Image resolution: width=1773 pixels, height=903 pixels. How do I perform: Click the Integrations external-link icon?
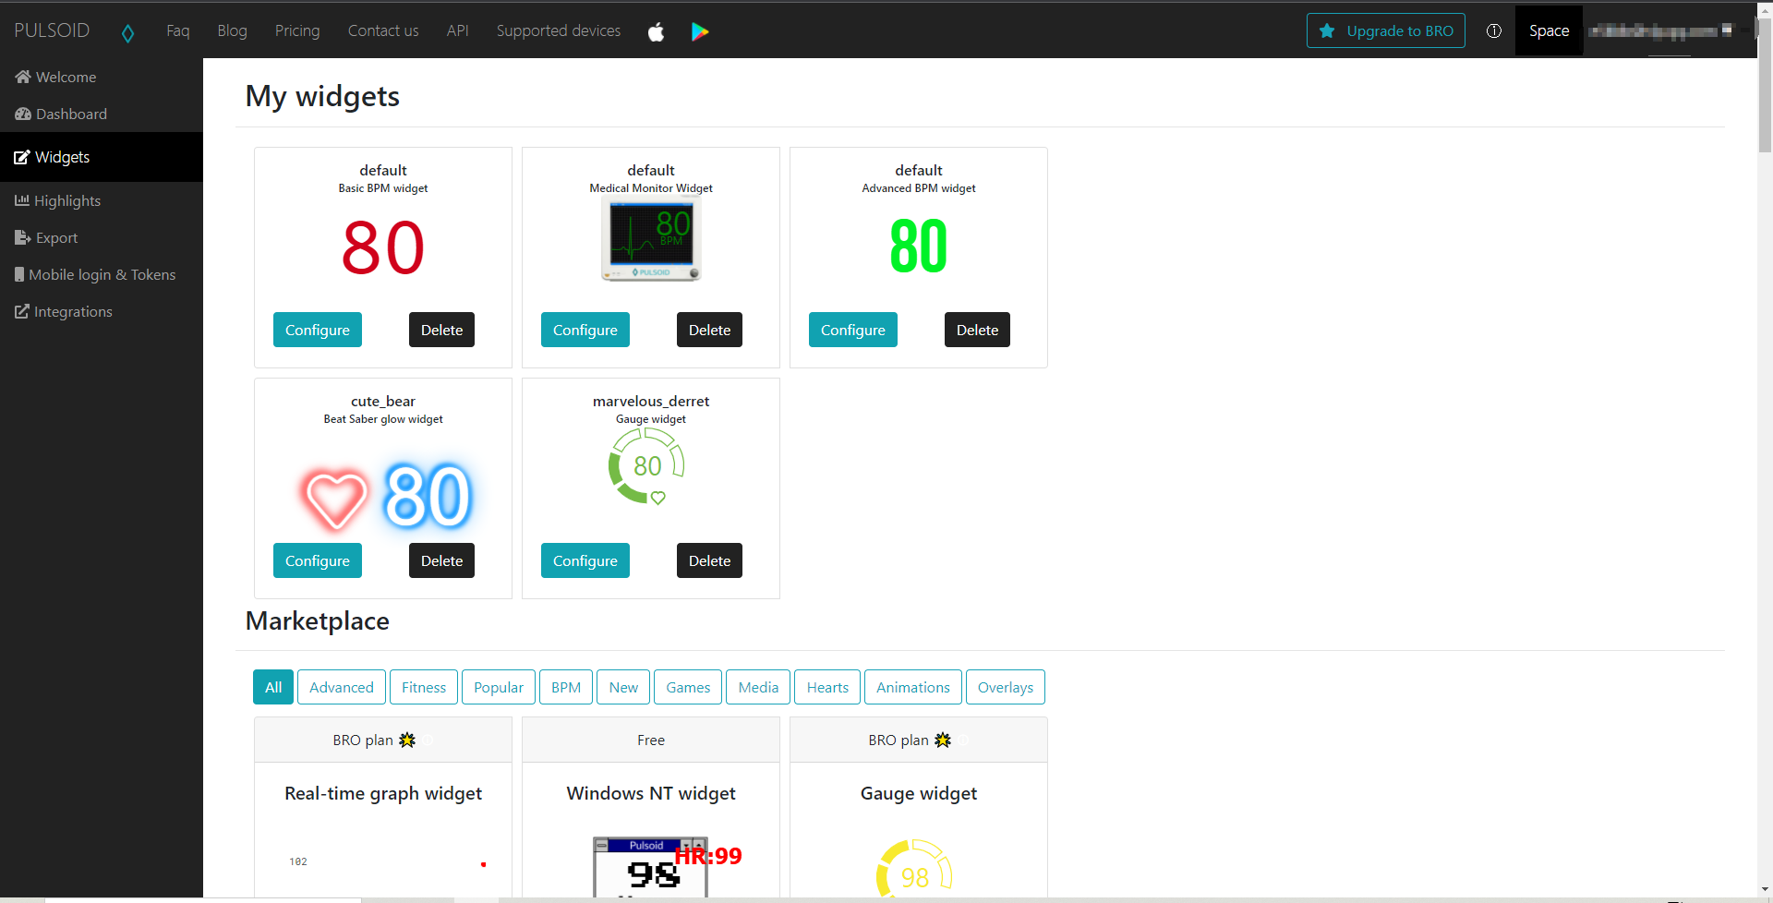click(22, 311)
